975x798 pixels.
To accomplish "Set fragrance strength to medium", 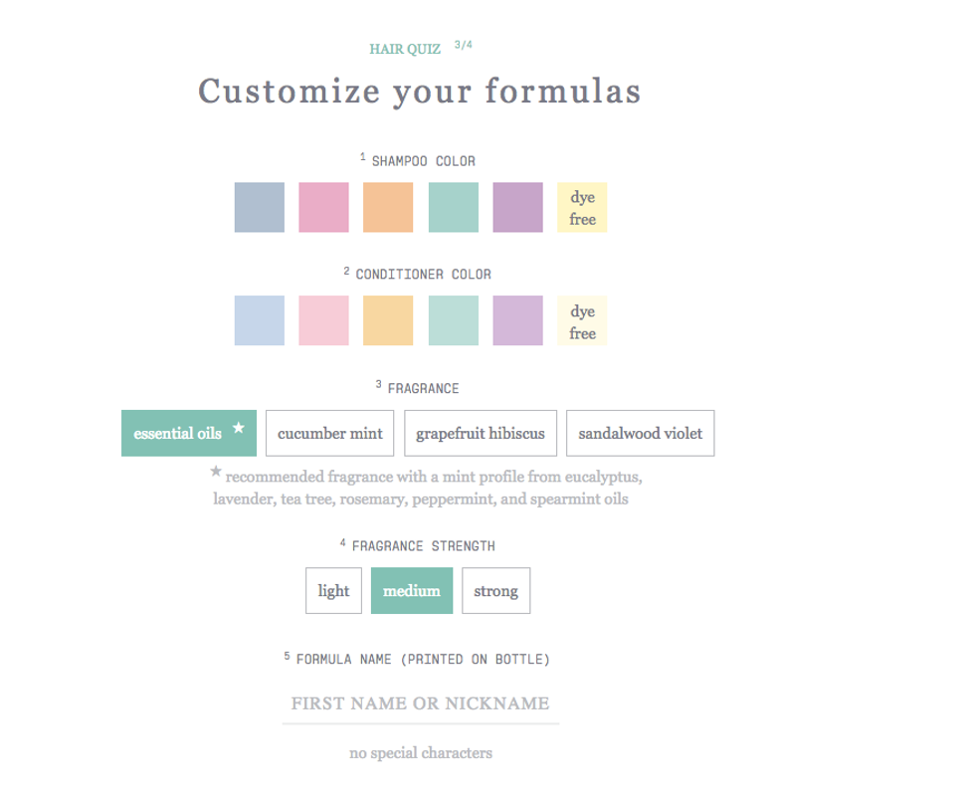I will click(412, 591).
